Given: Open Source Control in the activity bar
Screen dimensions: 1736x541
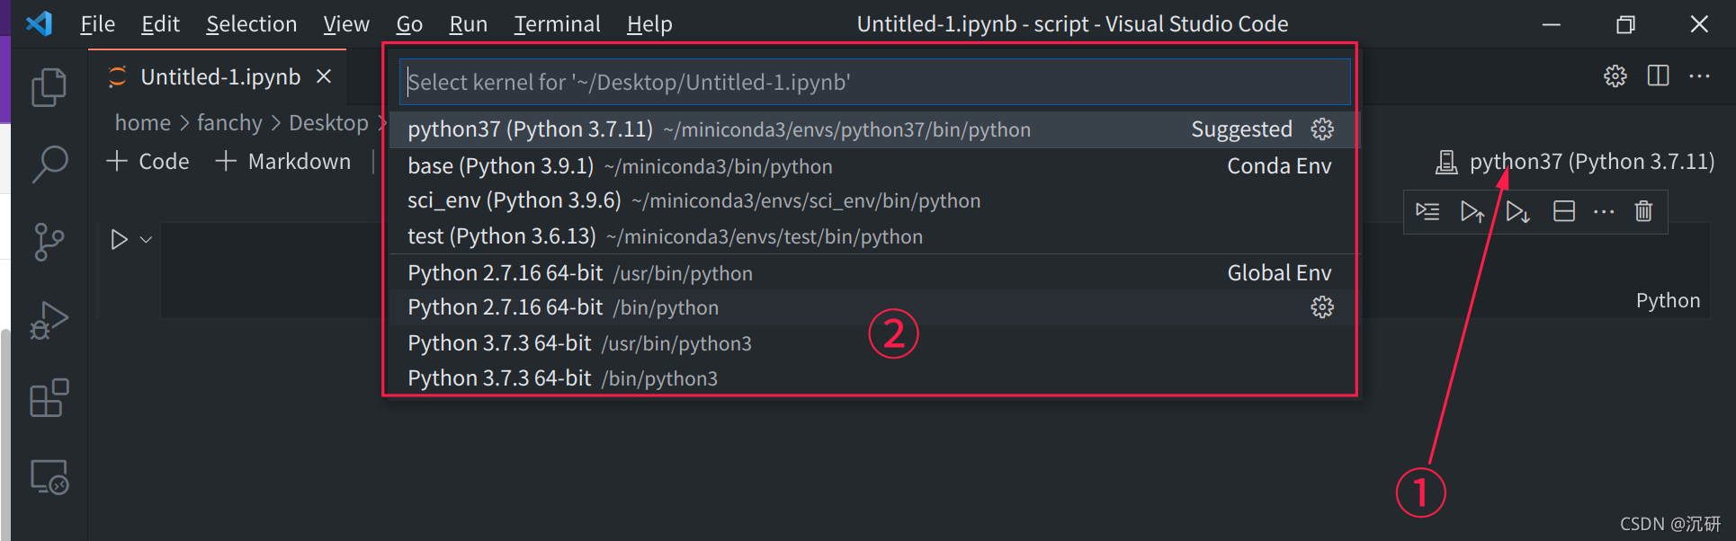Looking at the screenshot, I should [49, 241].
